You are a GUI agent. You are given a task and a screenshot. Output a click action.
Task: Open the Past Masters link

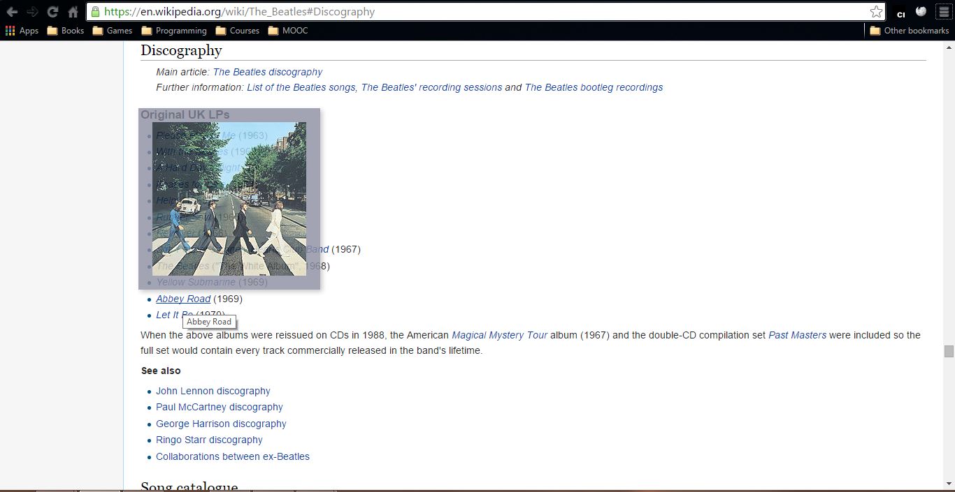pyautogui.click(x=797, y=335)
